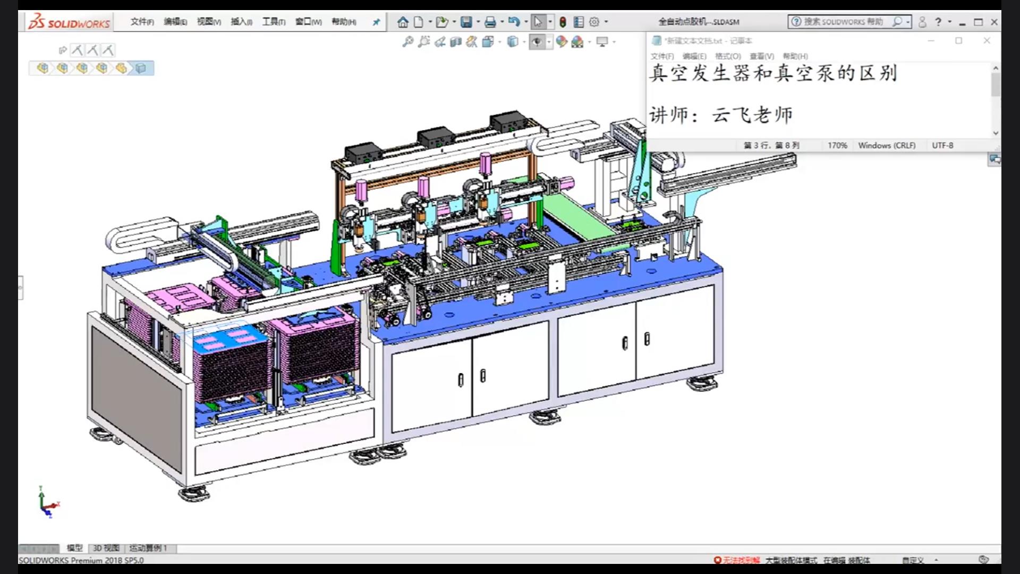Viewport: 1020px width, 574px height.
Task: Open the SolidWorks 帮助(H) menu
Action: click(344, 22)
